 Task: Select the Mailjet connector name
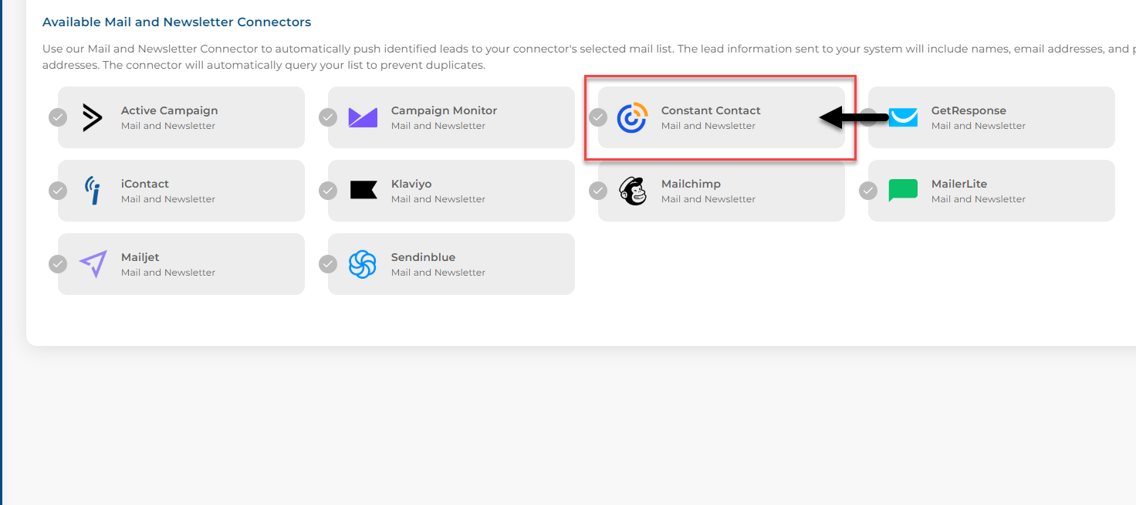[x=140, y=258]
